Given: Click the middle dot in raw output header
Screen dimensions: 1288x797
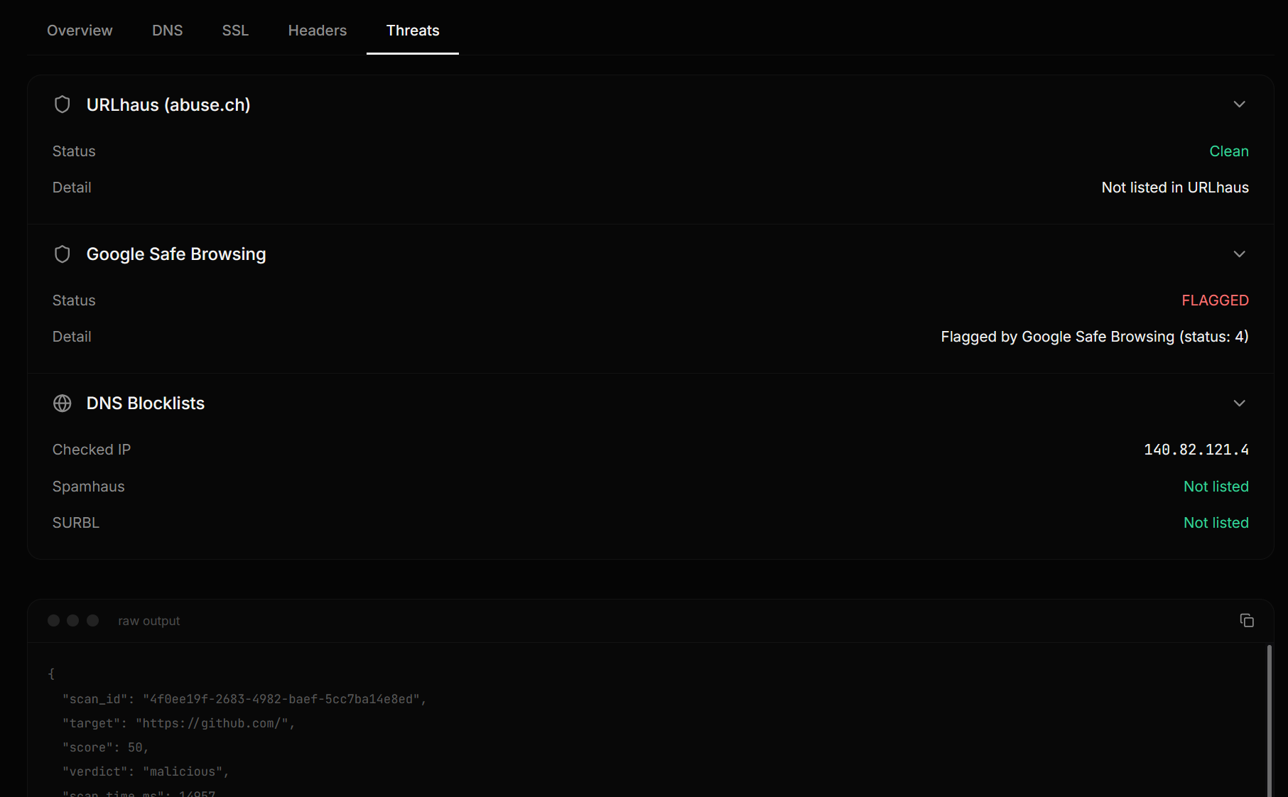Looking at the screenshot, I should point(72,621).
